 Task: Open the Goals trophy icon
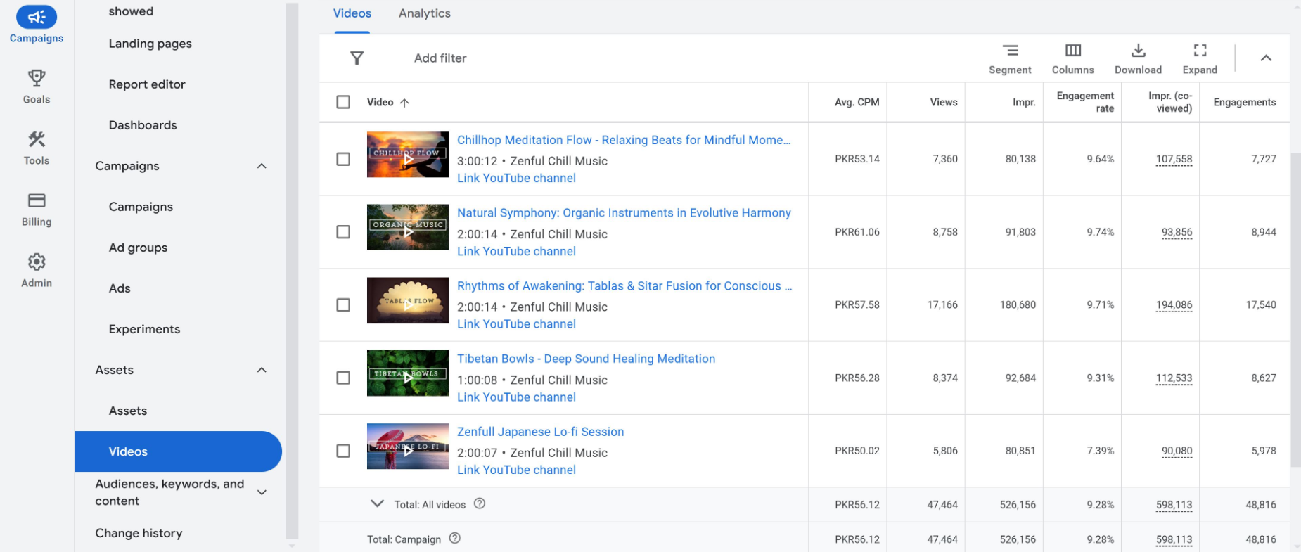[37, 78]
